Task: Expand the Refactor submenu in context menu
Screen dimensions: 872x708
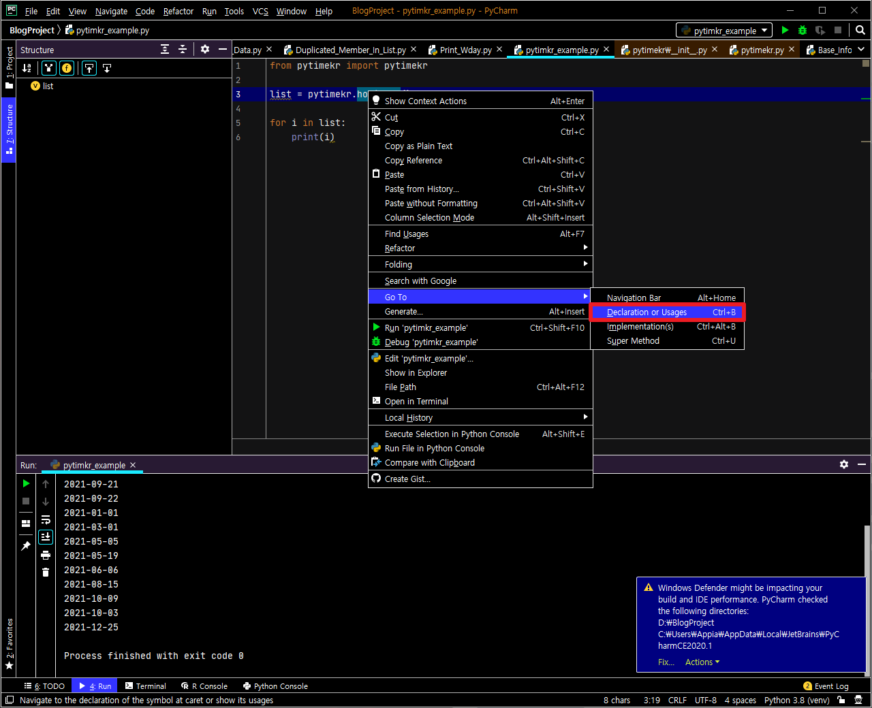Action: tap(480, 248)
